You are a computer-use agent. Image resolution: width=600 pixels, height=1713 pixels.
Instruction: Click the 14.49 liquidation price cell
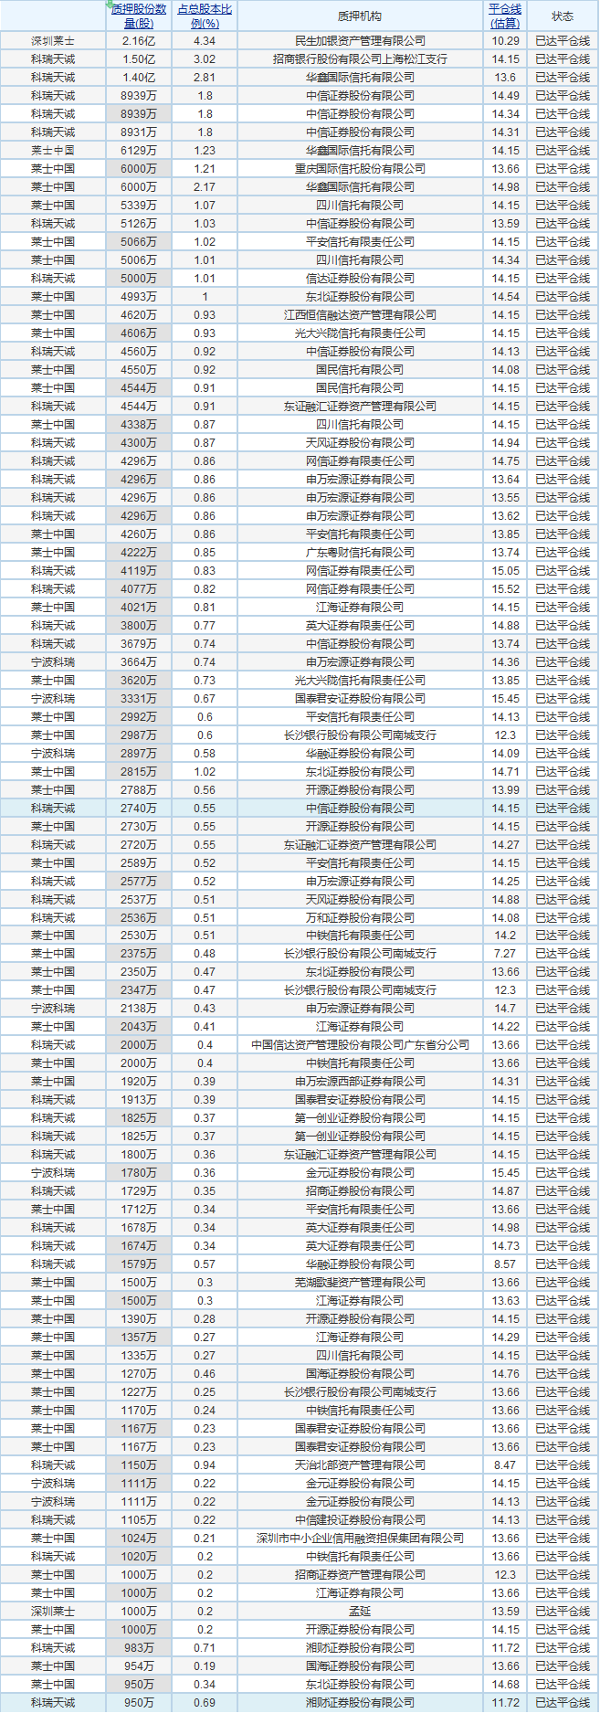tap(505, 96)
